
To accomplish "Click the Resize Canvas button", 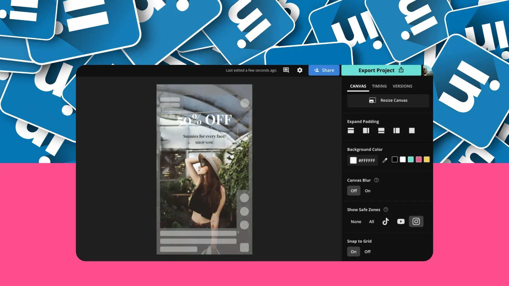I will pyautogui.click(x=388, y=100).
